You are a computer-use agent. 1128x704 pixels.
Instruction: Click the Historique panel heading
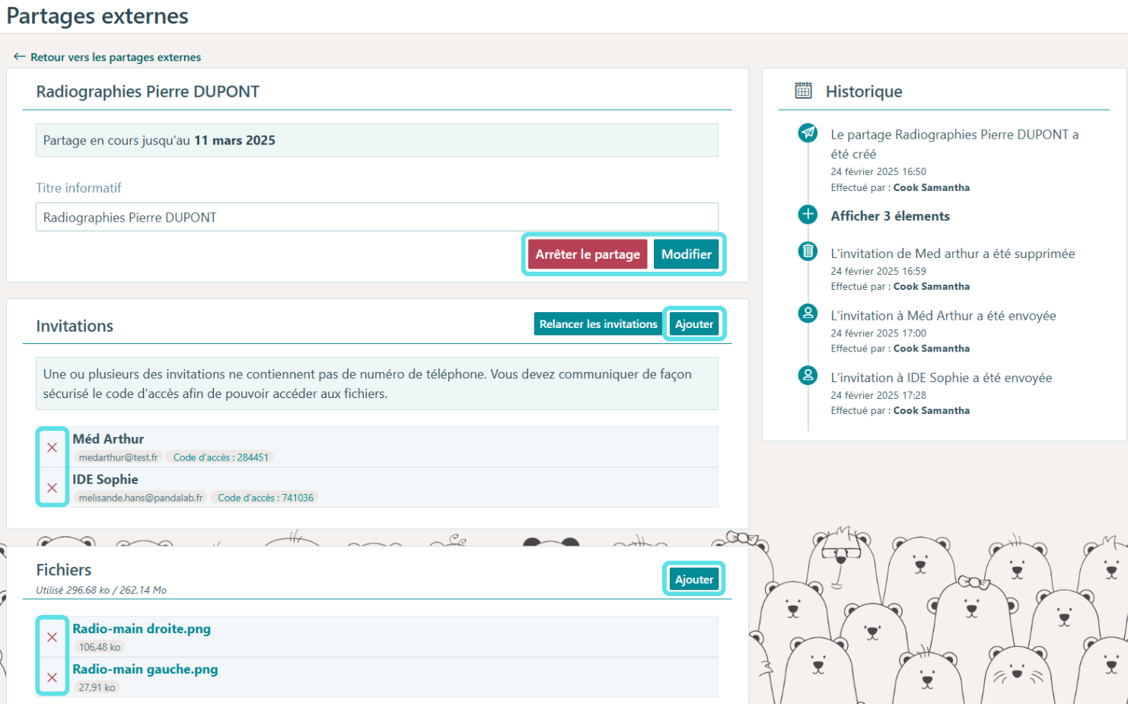[x=864, y=91]
